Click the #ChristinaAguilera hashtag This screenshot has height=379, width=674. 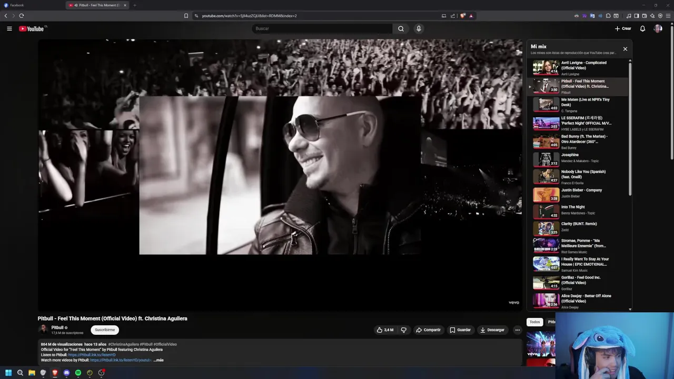coord(123,344)
